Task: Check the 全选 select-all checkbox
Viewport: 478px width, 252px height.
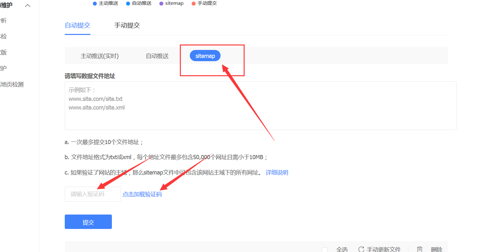Action: click(x=325, y=249)
